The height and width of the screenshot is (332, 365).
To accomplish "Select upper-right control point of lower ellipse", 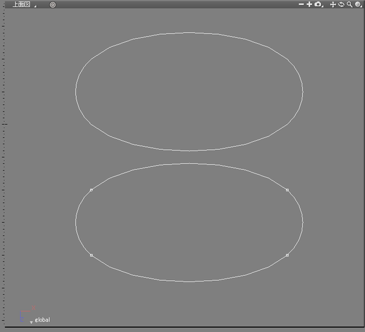I will point(287,190).
